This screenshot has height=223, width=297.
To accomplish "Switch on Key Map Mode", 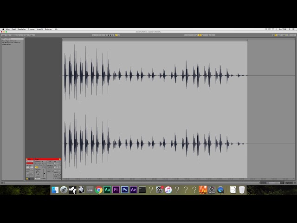I will coord(278,35).
